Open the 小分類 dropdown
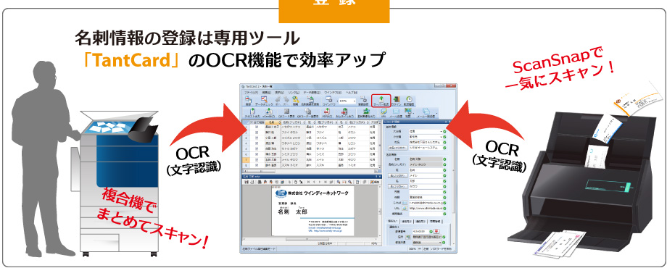The width and height of the screenshot is (667, 268). tap(441, 137)
